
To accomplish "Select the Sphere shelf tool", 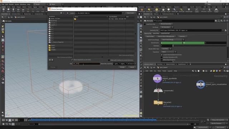I will coord(9,10).
